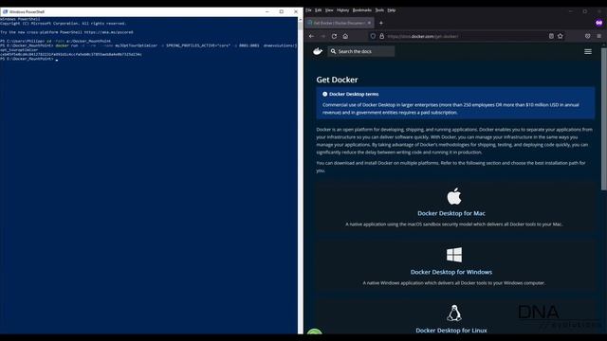The width and height of the screenshot is (607, 341).
Task: Click the purple infinity private browsing icon
Action: pyautogui.click(x=599, y=23)
